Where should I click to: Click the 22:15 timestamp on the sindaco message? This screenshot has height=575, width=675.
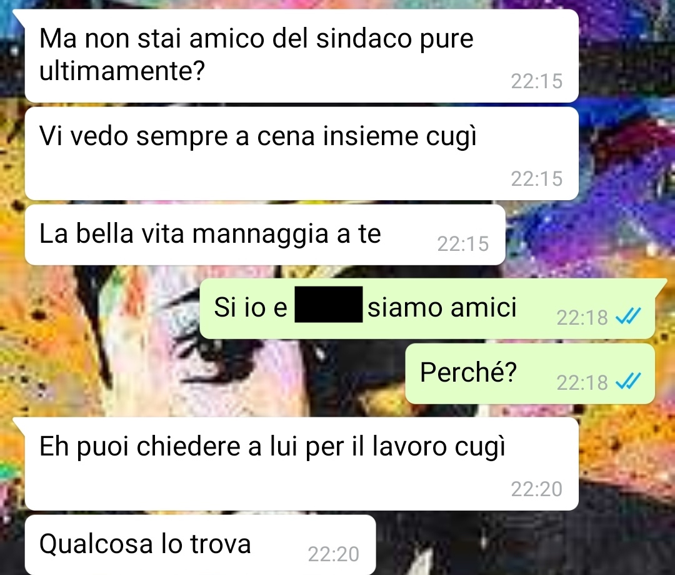tap(537, 81)
